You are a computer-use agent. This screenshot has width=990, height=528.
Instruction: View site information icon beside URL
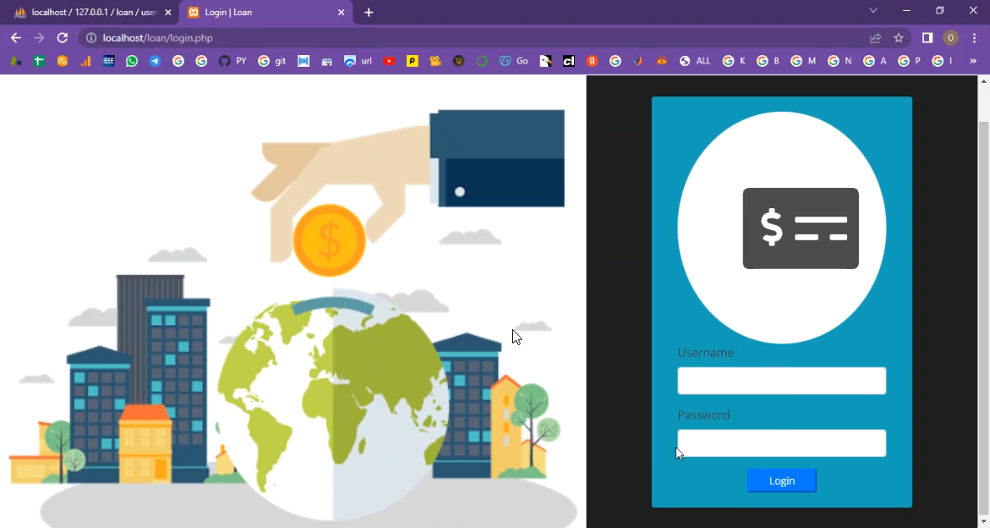click(91, 38)
